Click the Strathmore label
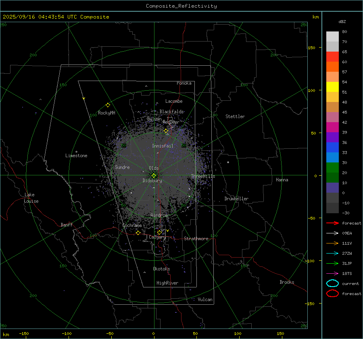 click(x=196, y=239)
